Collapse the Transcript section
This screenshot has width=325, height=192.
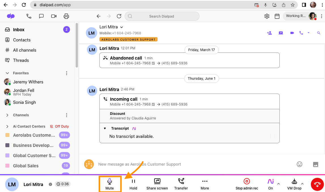point(105,128)
